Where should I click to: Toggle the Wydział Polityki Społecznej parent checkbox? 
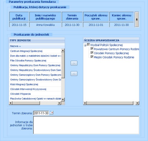click(88, 44)
